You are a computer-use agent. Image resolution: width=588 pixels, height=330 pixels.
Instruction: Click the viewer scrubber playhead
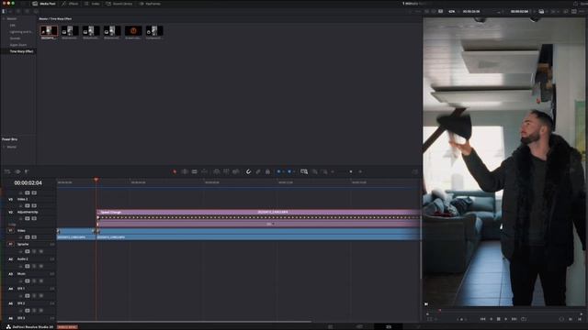tap(439, 311)
